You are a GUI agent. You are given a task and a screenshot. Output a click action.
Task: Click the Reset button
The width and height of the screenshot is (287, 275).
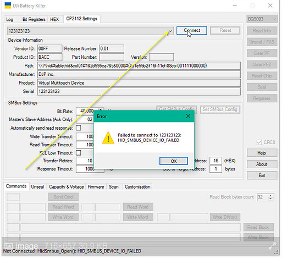[x=225, y=30]
